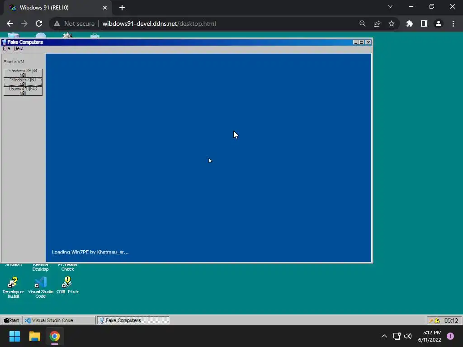Open Chrome extensions puzzle icon
The width and height of the screenshot is (463, 347).
coord(409,23)
